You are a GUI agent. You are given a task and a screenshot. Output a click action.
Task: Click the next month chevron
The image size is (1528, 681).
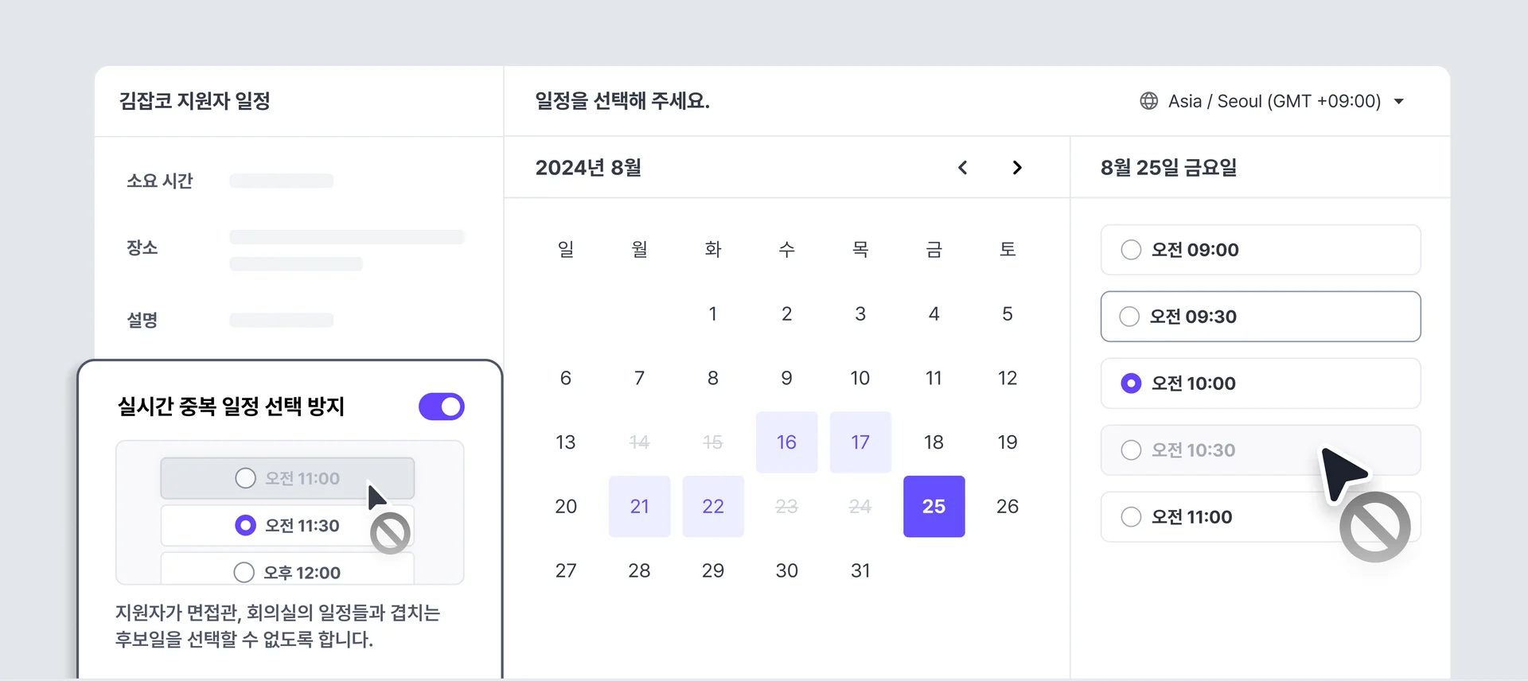coord(1017,167)
